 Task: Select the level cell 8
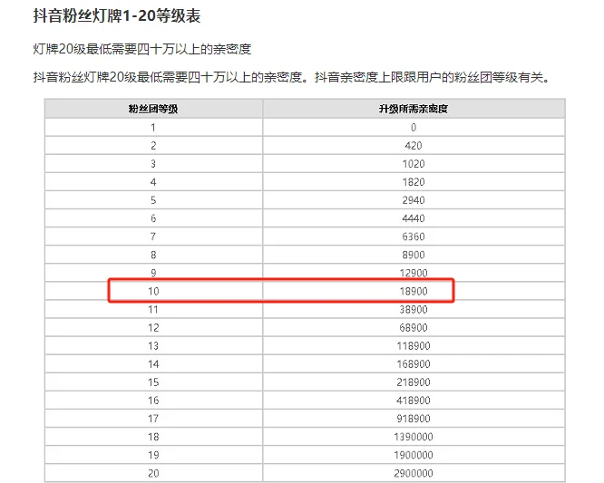coord(153,255)
